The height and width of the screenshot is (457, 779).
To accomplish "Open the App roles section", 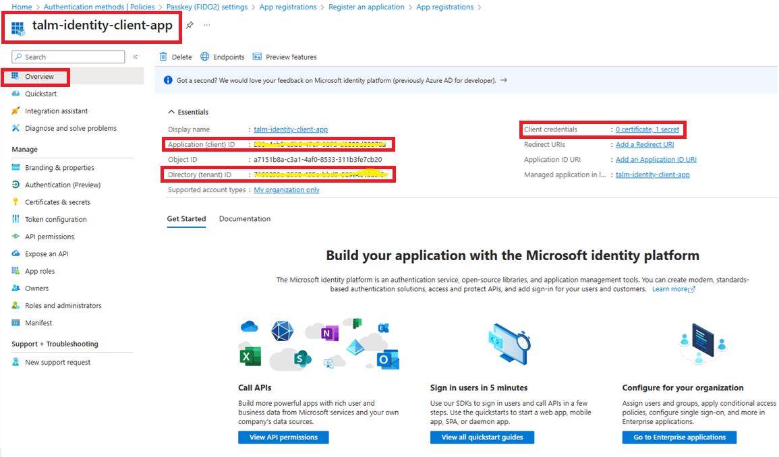I will coord(40,270).
